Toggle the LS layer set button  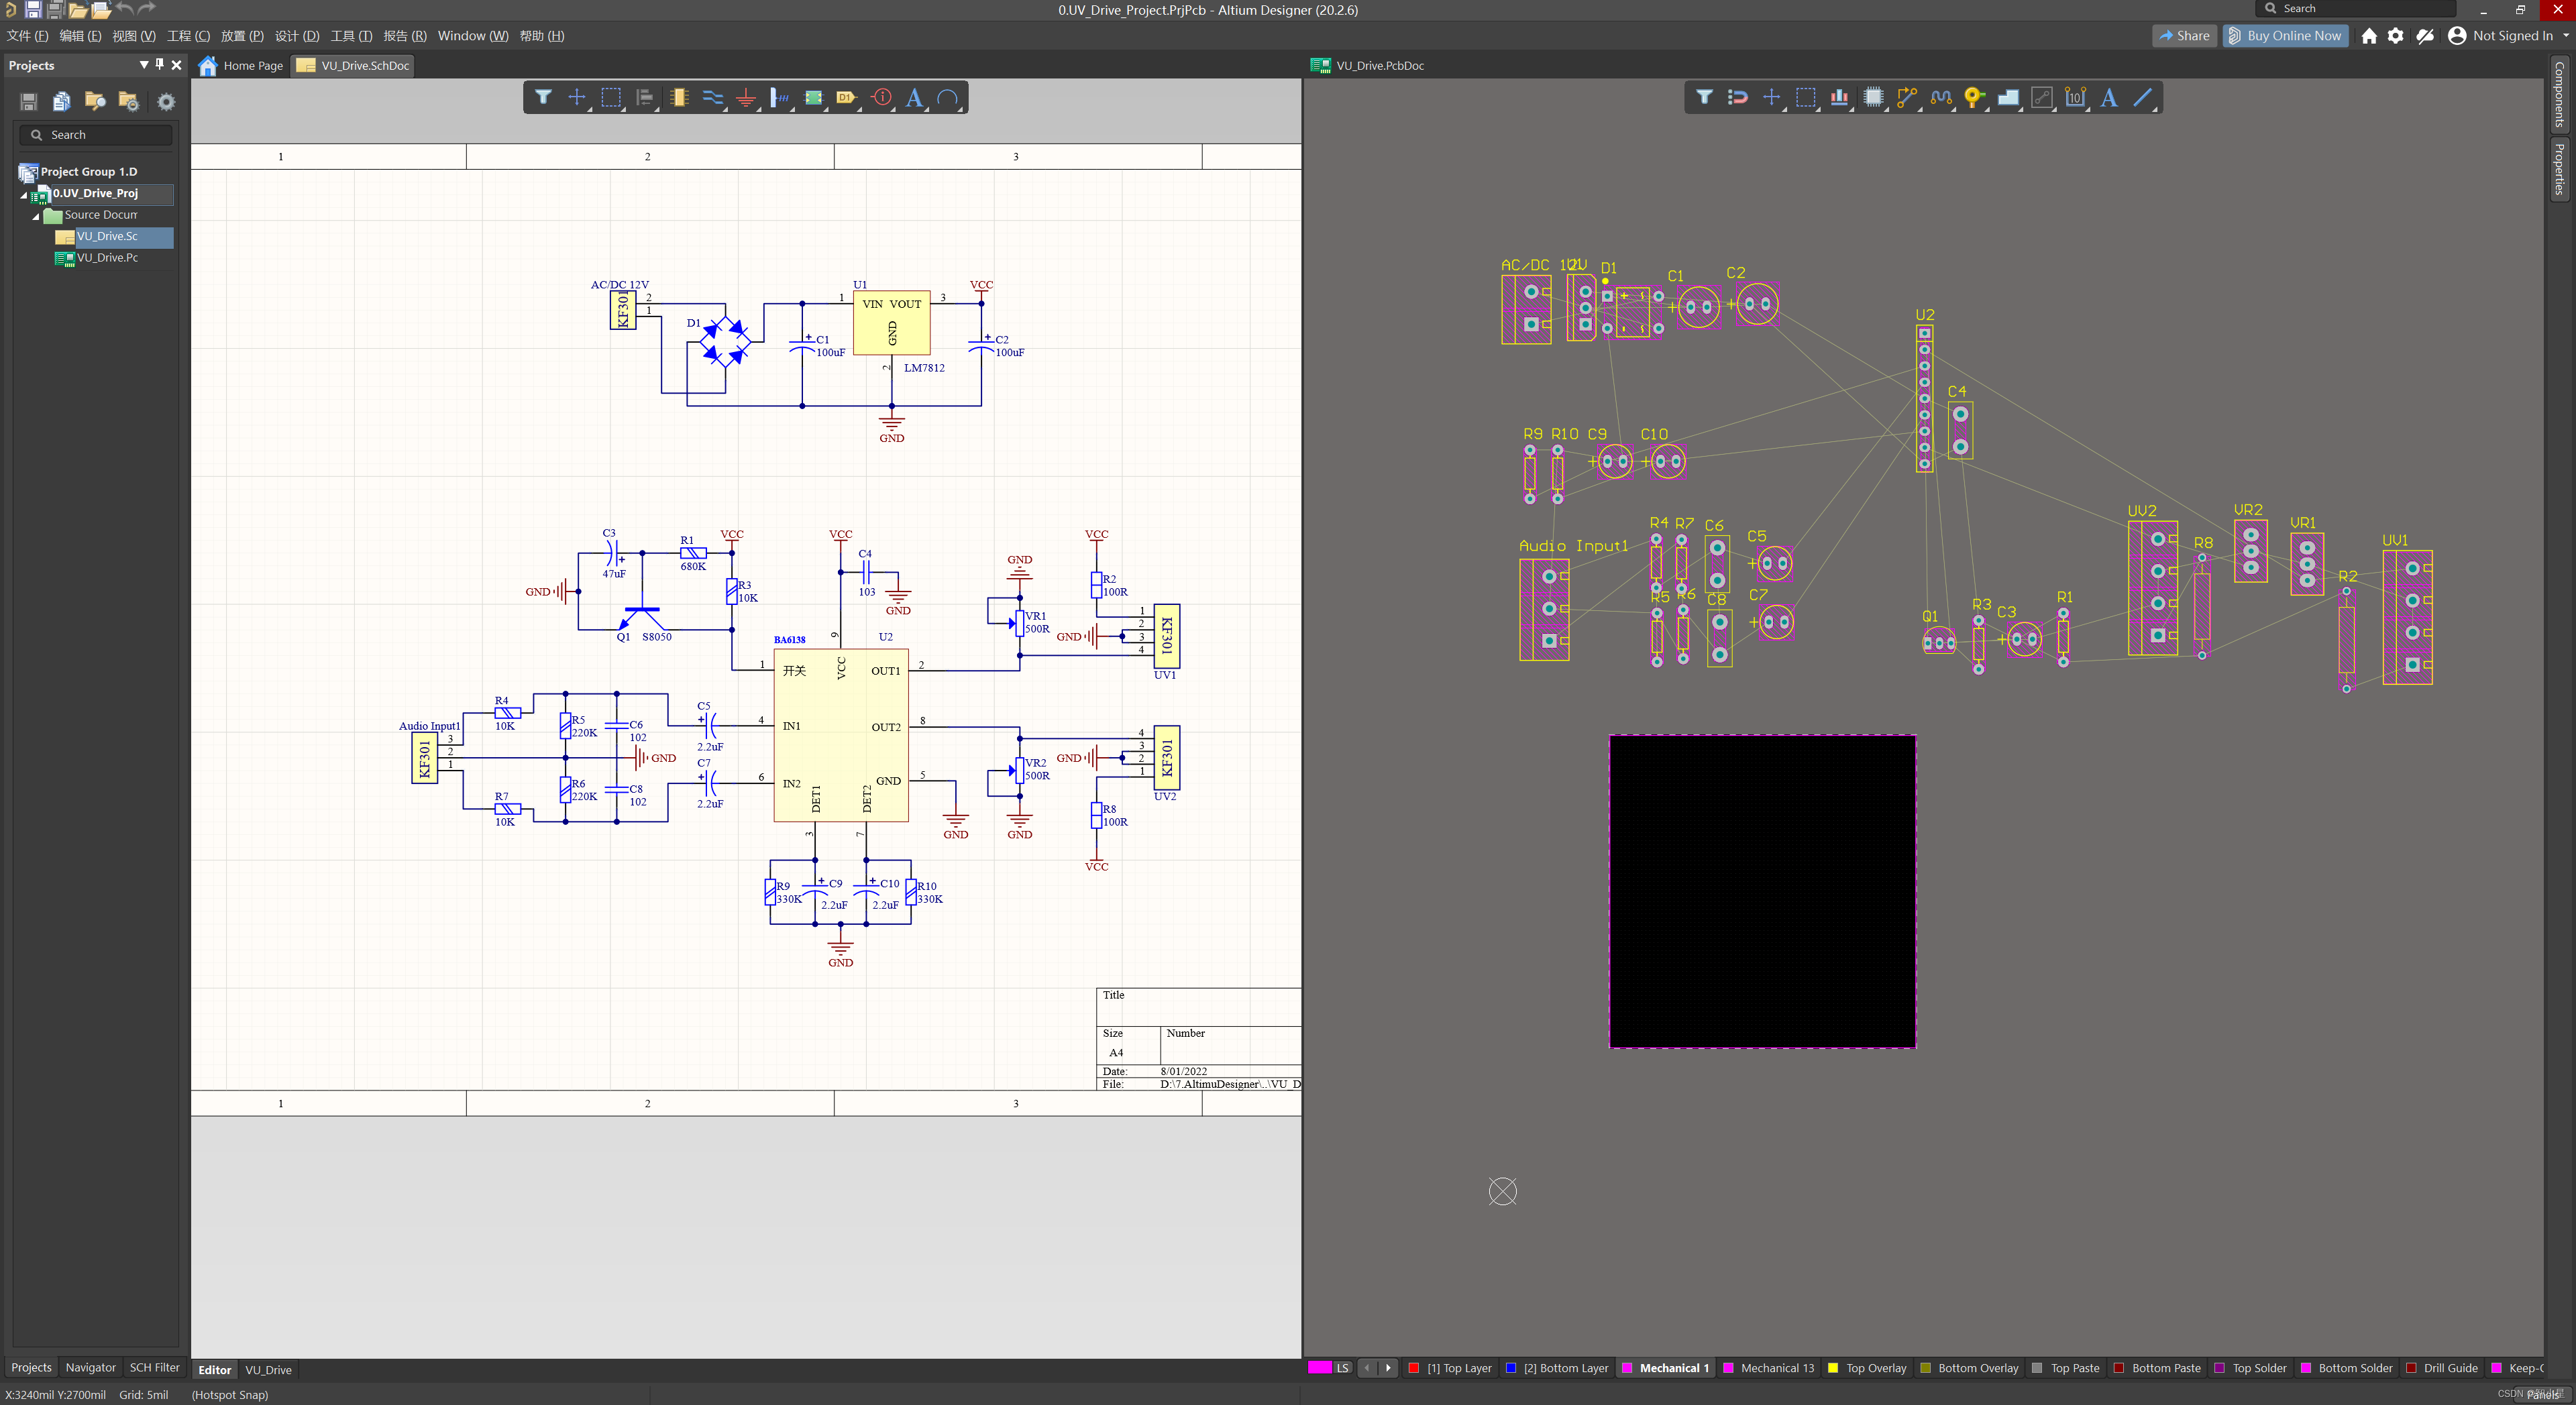[1343, 1368]
